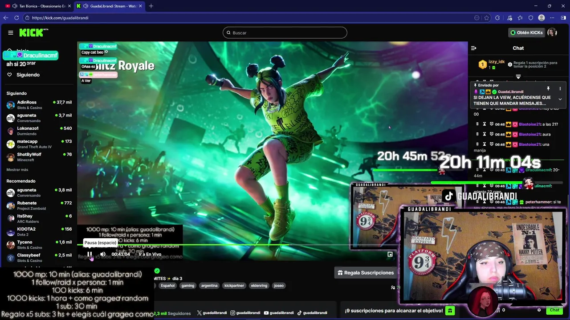
Task: Select the kickpartner tag
Action: click(x=234, y=286)
